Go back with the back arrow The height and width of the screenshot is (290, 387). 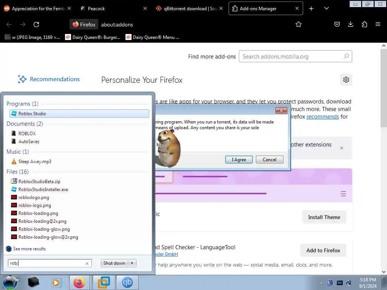coord(9,25)
